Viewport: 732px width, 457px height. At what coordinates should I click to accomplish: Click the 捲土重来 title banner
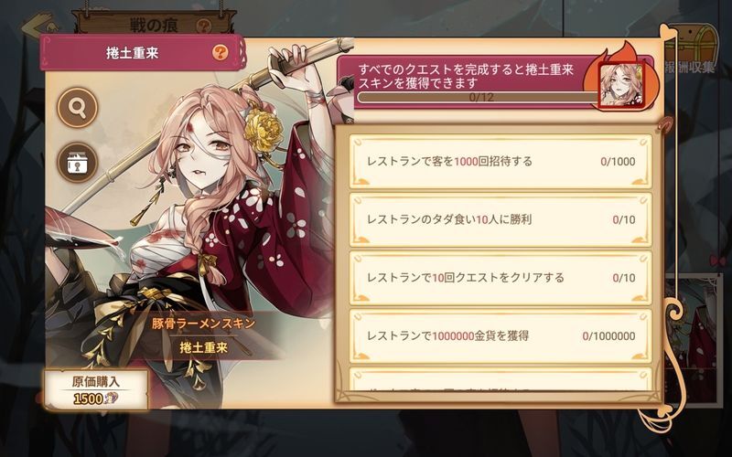point(142,53)
